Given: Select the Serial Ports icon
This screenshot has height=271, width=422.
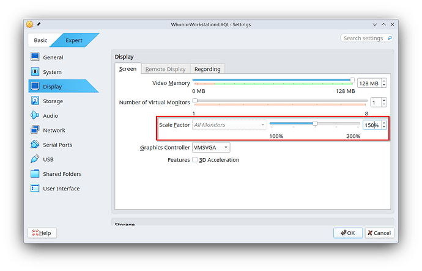Looking at the screenshot, I should pyautogui.click(x=35, y=145).
